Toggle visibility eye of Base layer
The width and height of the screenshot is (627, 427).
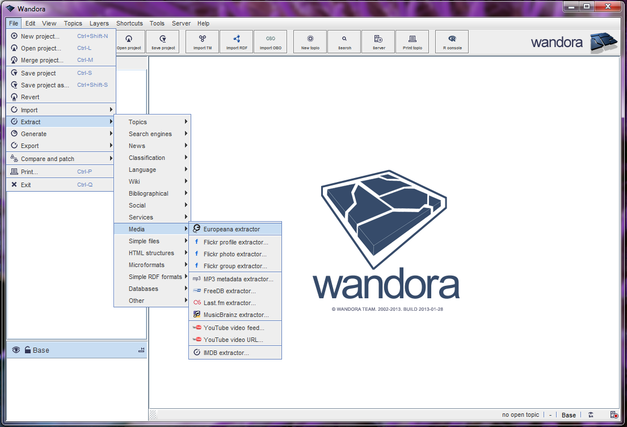pyautogui.click(x=16, y=350)
